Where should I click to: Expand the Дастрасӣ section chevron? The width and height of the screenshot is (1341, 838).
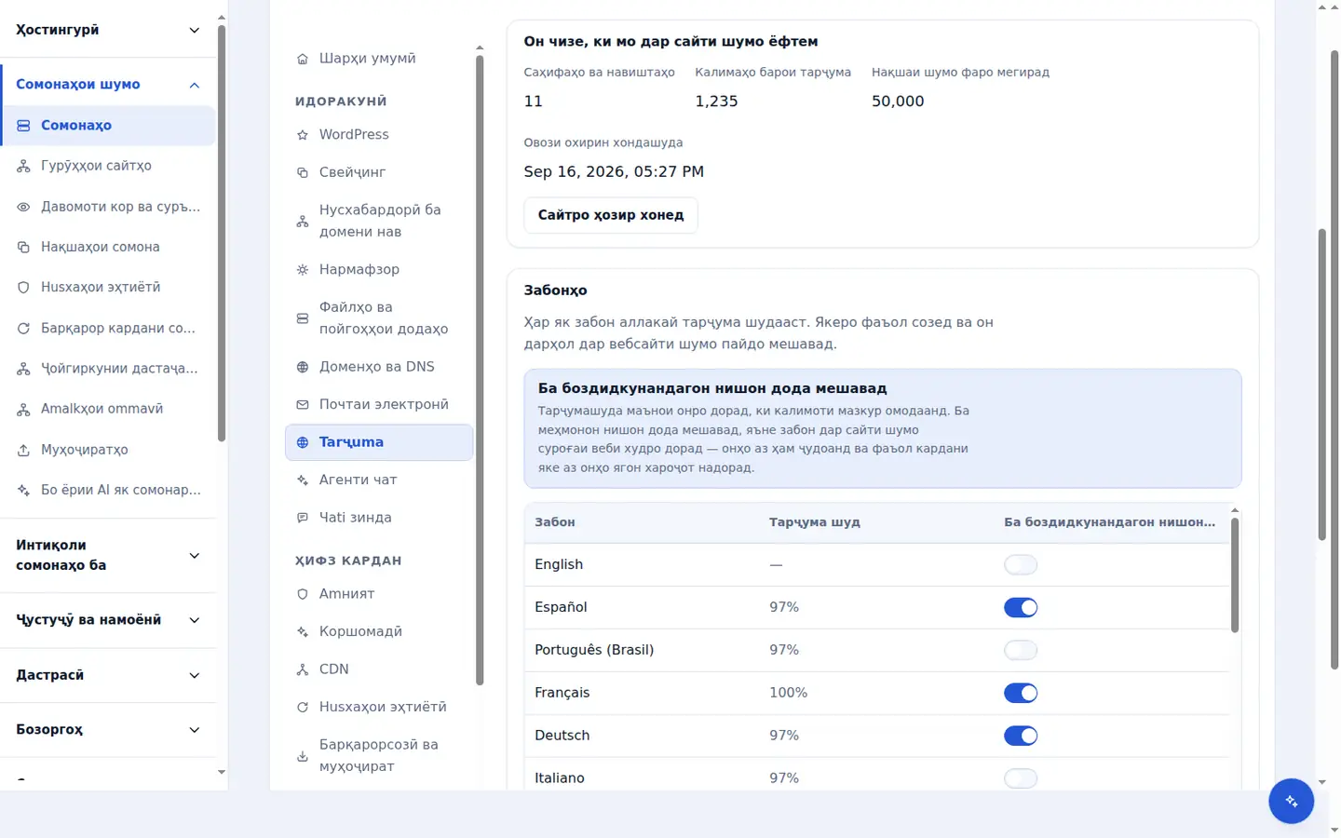click(x=195, y=675)
